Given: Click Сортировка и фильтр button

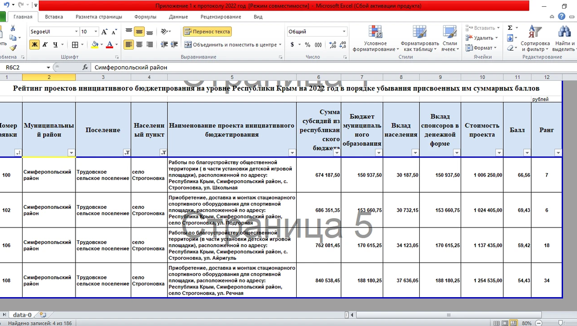Looking at the screenshot, I should coord(535,38).
